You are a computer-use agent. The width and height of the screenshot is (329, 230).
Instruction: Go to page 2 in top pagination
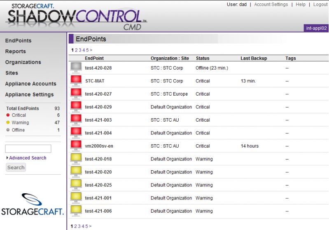(76, 50)
